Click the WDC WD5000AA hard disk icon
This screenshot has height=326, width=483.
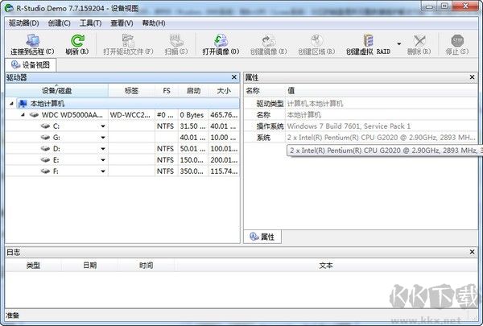[x=34, y=115]
